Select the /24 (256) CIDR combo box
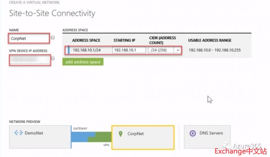This screenshot has width=270, height=157. 161,50
